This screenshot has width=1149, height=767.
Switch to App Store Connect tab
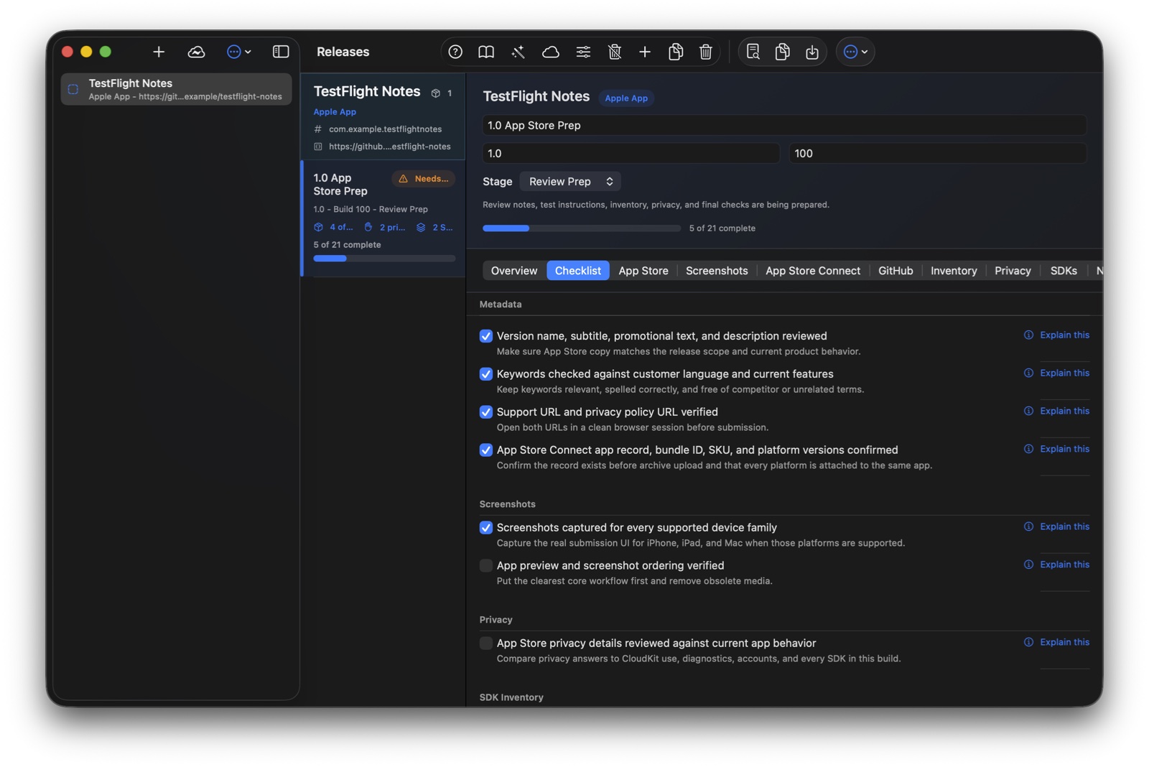tap(813, 271)
